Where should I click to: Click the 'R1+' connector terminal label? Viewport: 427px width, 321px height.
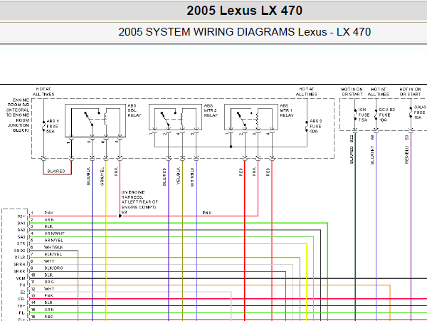[21, 216]
